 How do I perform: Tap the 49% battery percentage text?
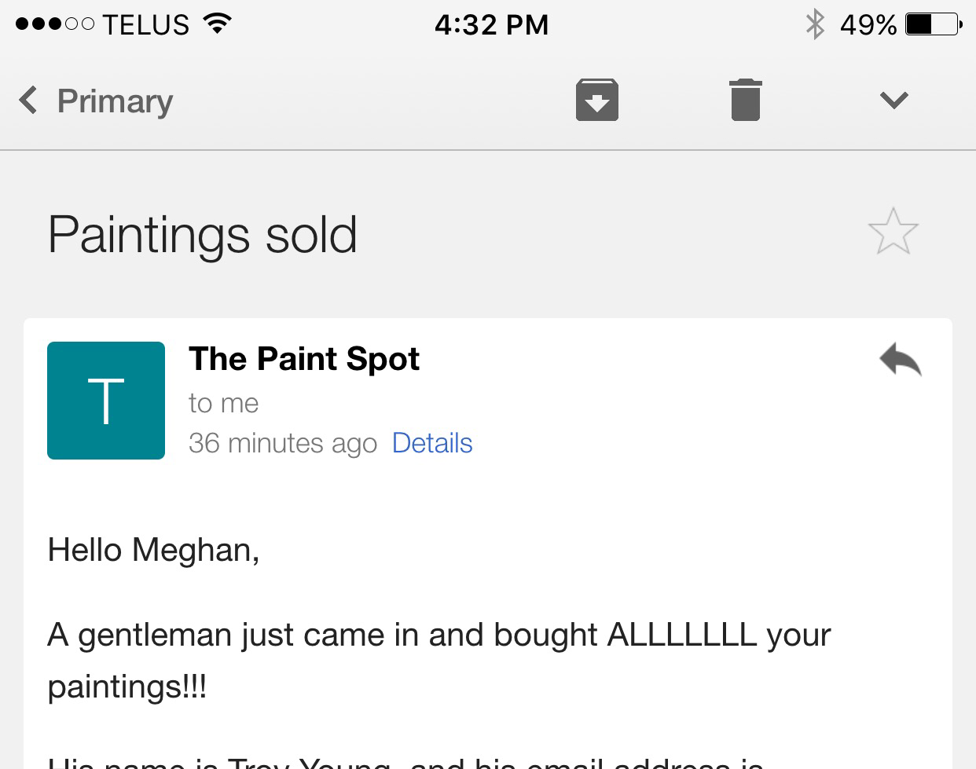pos(868,24)
